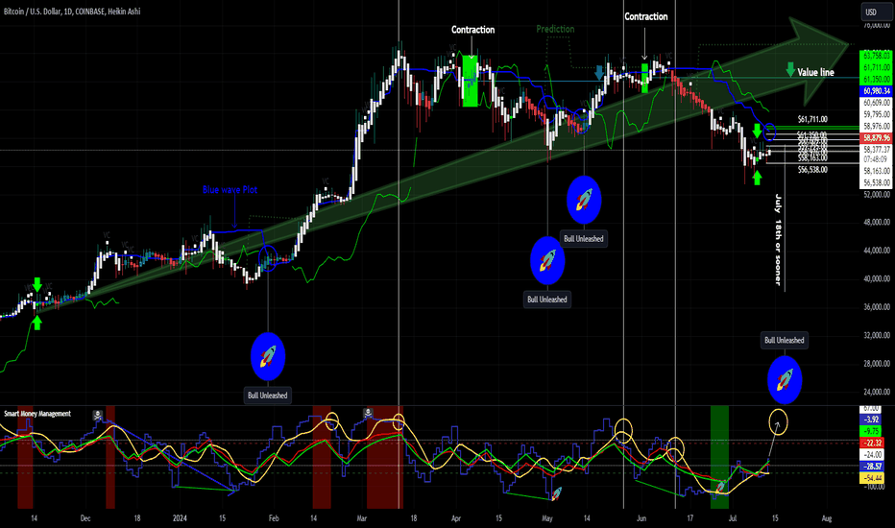Viewport: 895px width, 528px height.
Task: Select the $56,538.00 price annotation on chart
Action: click(x=812, y=170)
